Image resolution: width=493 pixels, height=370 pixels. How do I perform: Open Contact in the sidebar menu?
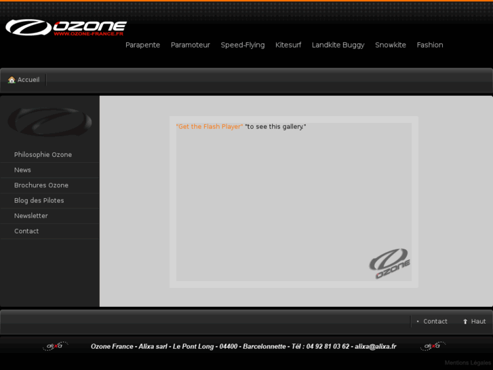[x=26, y=231]
